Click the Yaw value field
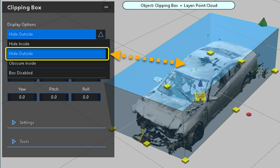The width and height of the screenshot is (280, 168). pyautogui.click(x=22, y=97)
